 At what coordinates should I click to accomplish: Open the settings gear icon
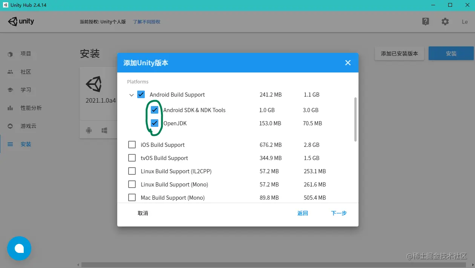click(x=445, y=22)
